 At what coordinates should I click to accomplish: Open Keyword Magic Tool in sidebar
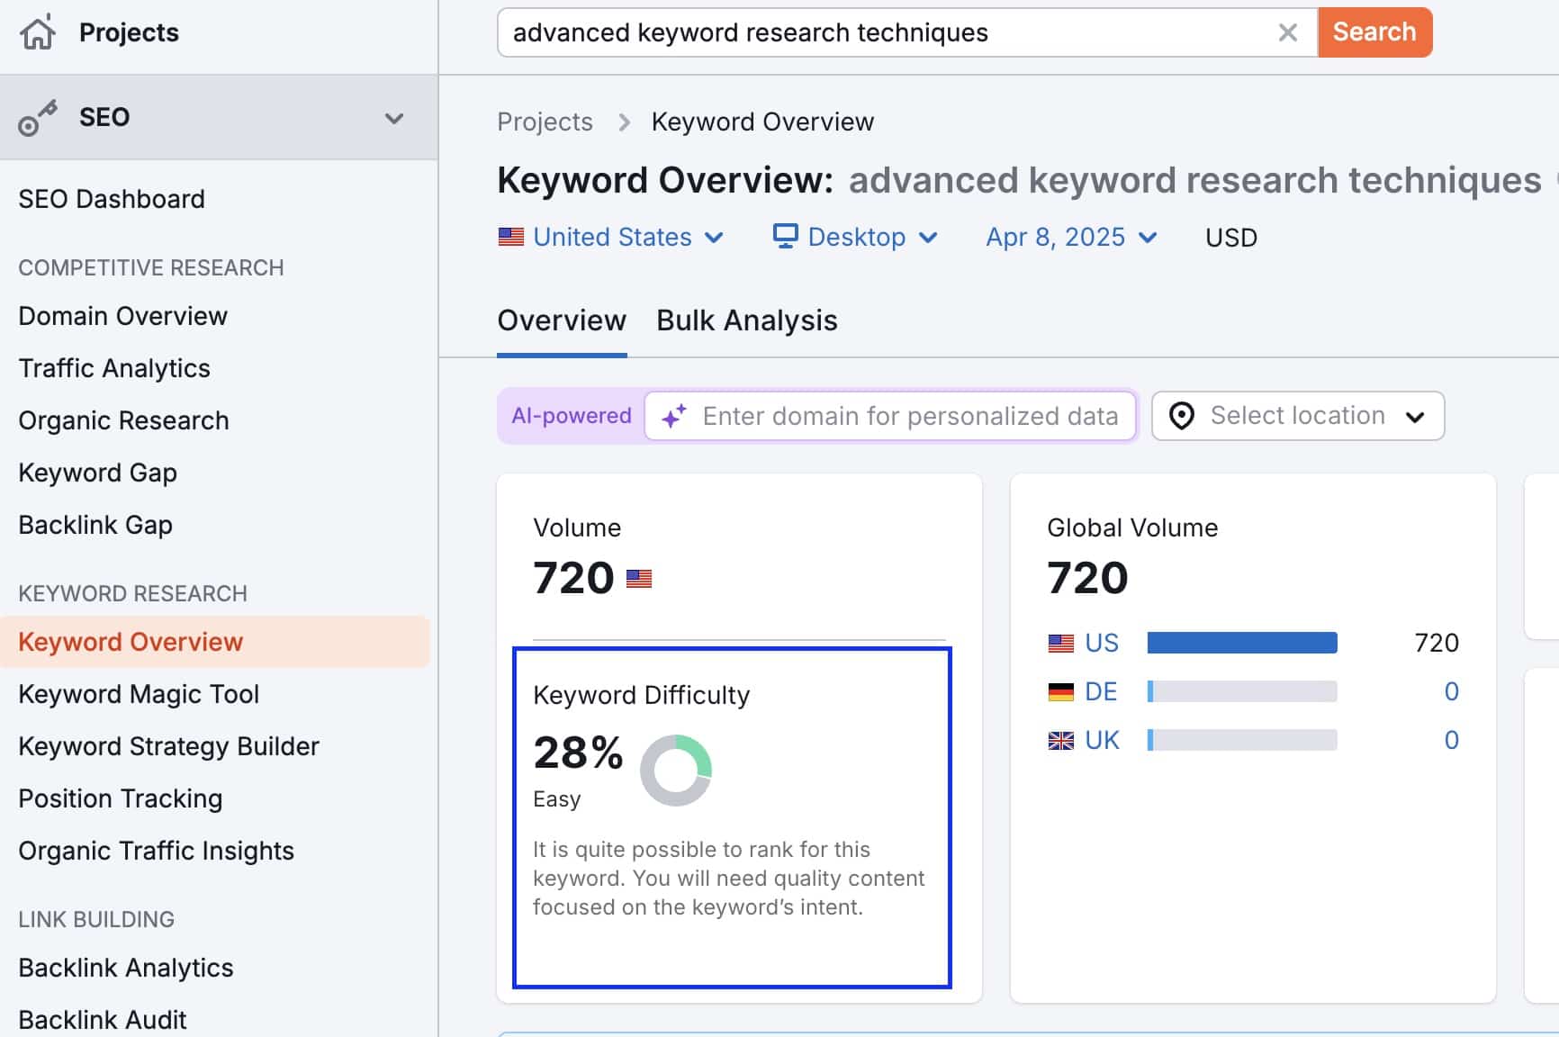pos(139,694)
